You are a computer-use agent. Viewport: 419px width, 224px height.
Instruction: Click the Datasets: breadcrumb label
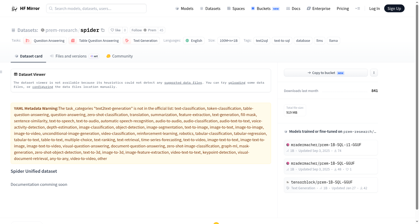pos(28,30)
